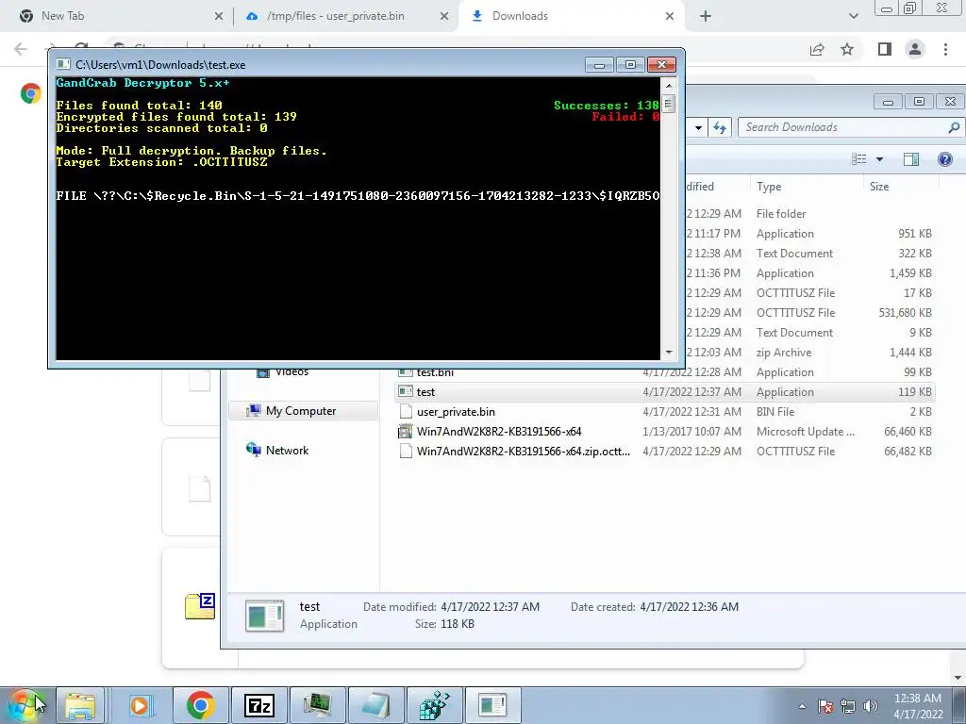Sort files by Size column header

(x=901, y=187)
